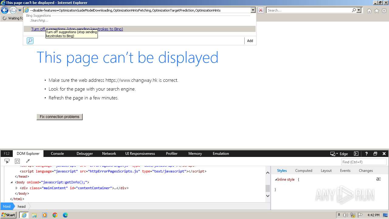Collapse the body element node
Image resolution: width=389 pixels, height=219 pixels.
pyautogui.click(x=12, y=182)
